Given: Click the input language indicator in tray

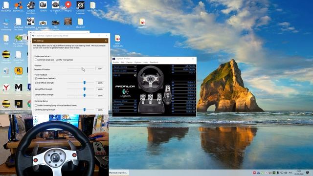Looking at the screenshot, I should pyautogui.click(x=291, y=173).
